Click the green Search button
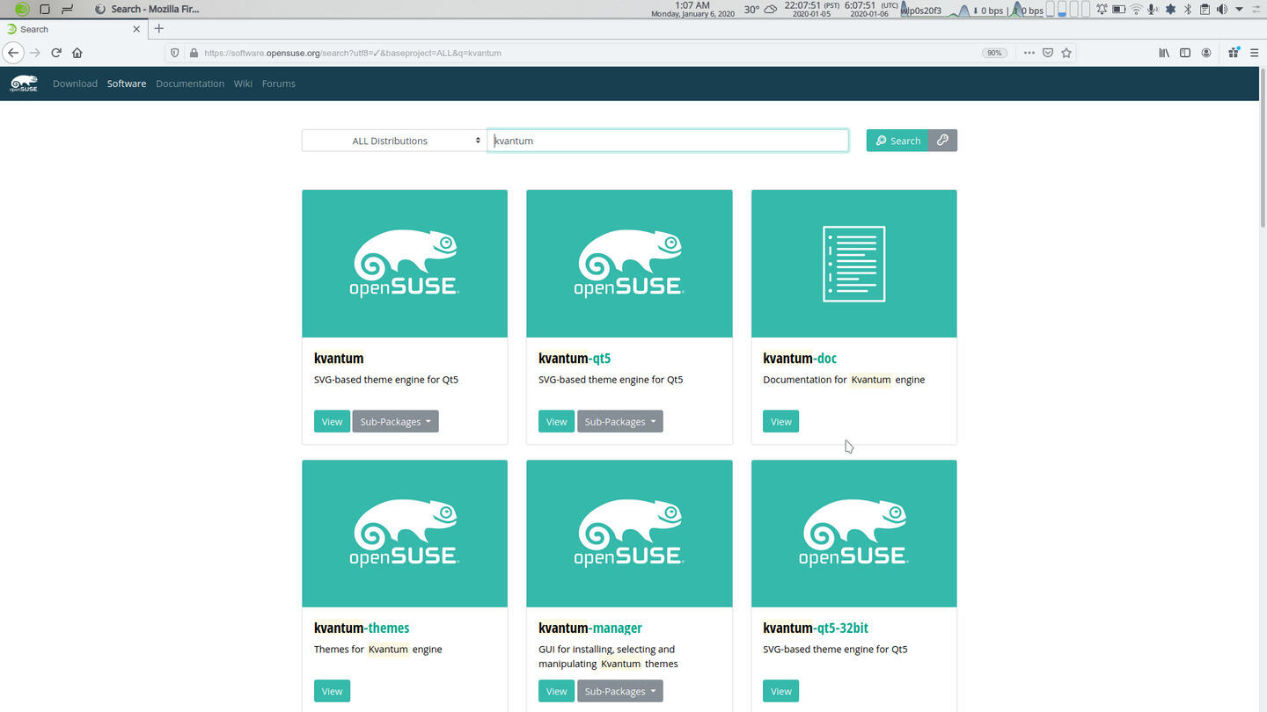 point(897,141)
